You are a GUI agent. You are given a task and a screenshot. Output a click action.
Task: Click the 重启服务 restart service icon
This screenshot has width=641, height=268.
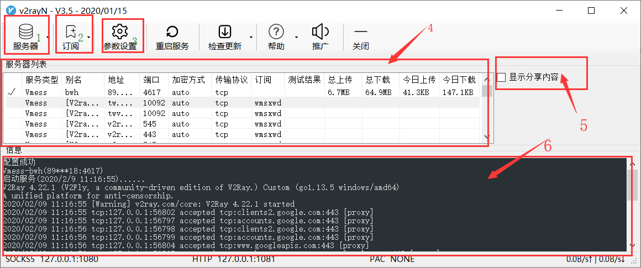pos(172,32)
